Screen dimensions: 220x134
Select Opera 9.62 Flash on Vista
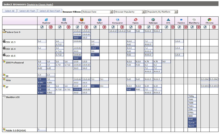(131, 79)
